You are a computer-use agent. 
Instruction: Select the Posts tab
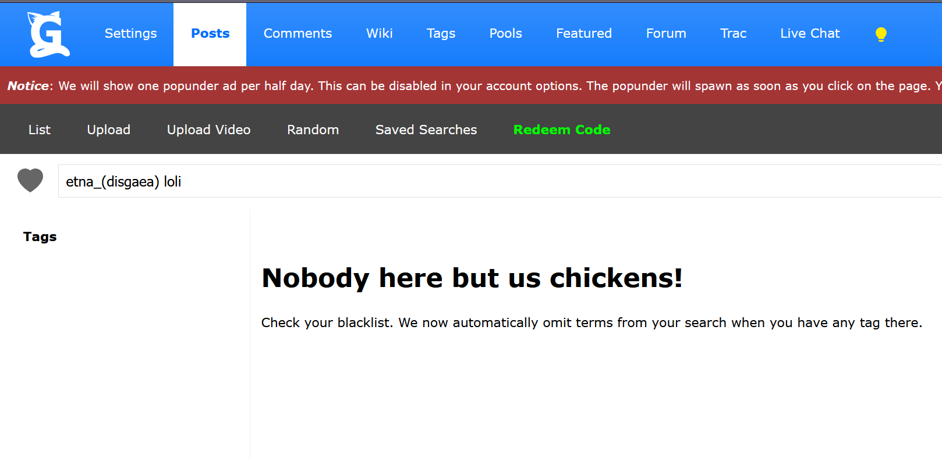210,34
